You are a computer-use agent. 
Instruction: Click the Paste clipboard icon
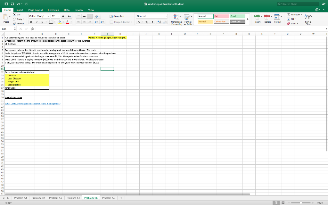(6, 17)
